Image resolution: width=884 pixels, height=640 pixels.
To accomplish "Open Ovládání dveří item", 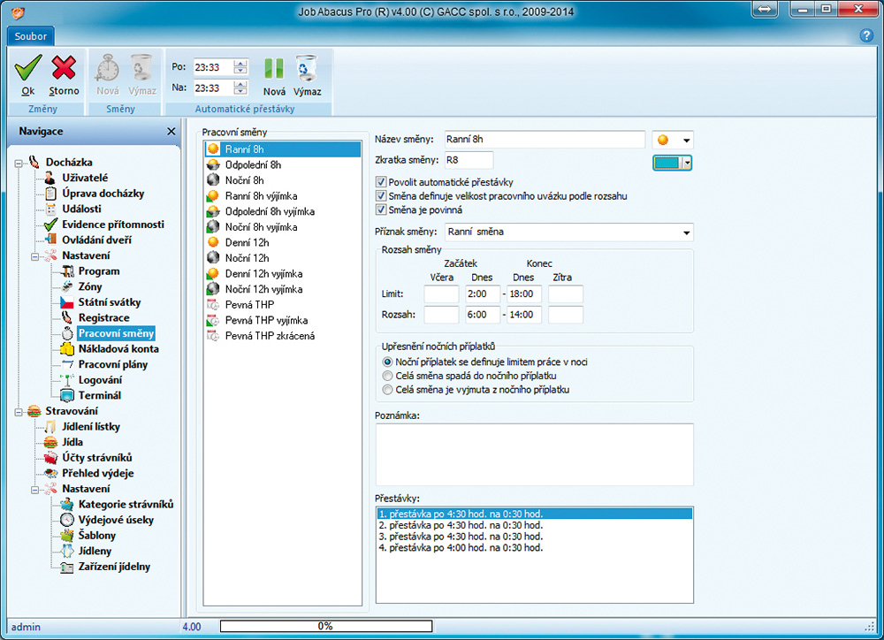I will click(96, 240).
